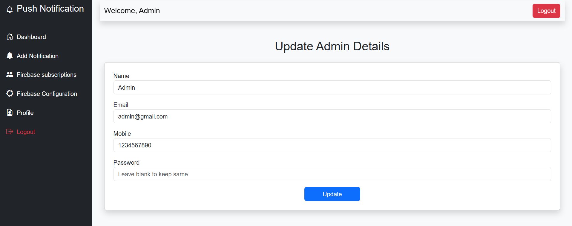Viewport: 572px width, 226px height.
Task: Click into the Email input field
Action: [332, 116]
